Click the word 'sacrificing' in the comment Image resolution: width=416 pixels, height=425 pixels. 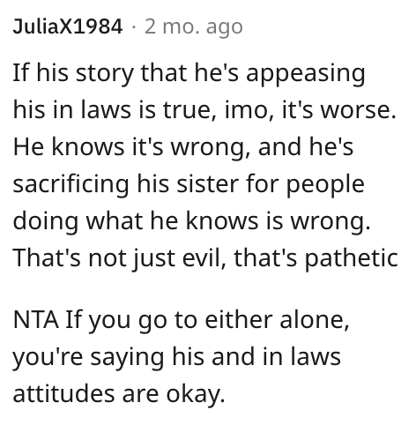71,184
